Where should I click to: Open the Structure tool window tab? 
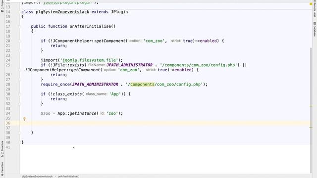2,149
